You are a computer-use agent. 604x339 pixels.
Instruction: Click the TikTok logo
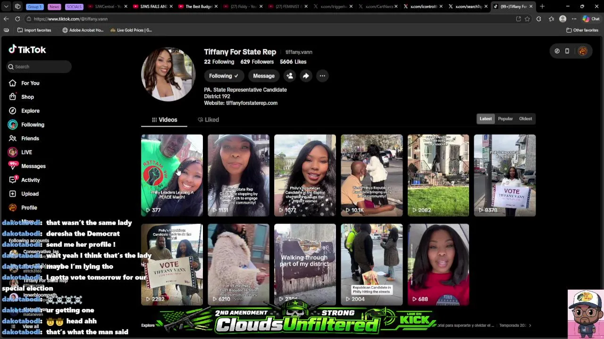27,49
